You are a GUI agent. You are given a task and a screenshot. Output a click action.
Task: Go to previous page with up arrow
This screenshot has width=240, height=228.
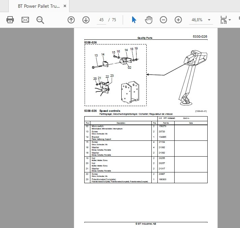71,20
